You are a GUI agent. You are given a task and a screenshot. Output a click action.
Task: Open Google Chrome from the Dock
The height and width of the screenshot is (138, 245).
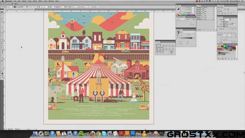click(x=98, y=134)
